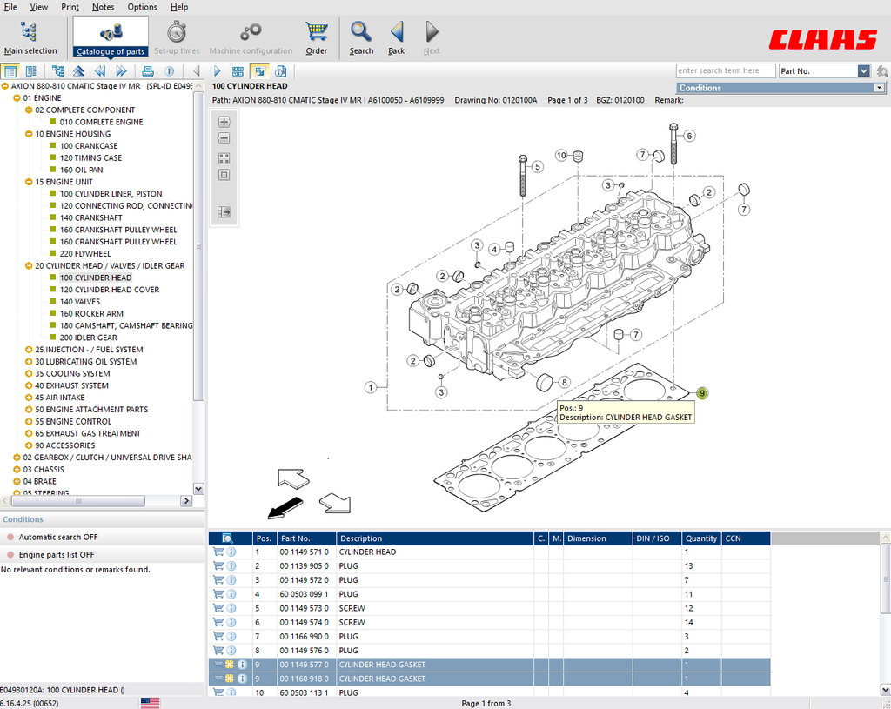
Task: Expand 25 INJECTION - / FUEL SYSTEM
Action: coord(29,350)
